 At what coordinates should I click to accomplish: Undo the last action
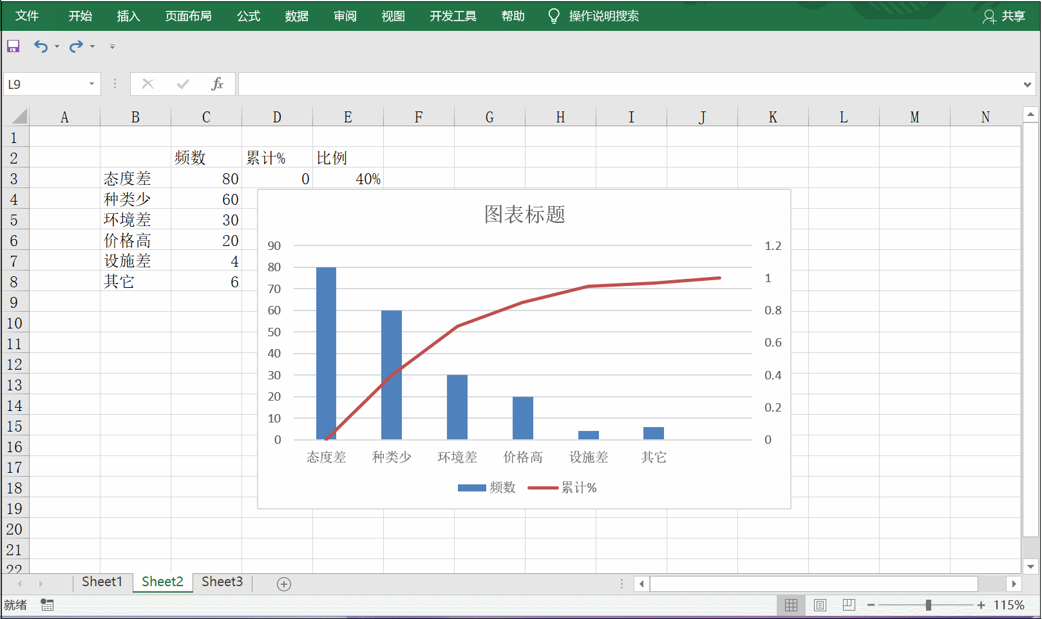[41, 46]
